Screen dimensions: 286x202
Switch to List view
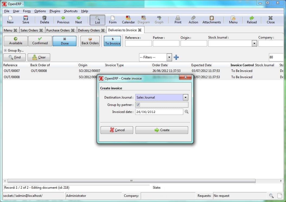pos(97,20)
